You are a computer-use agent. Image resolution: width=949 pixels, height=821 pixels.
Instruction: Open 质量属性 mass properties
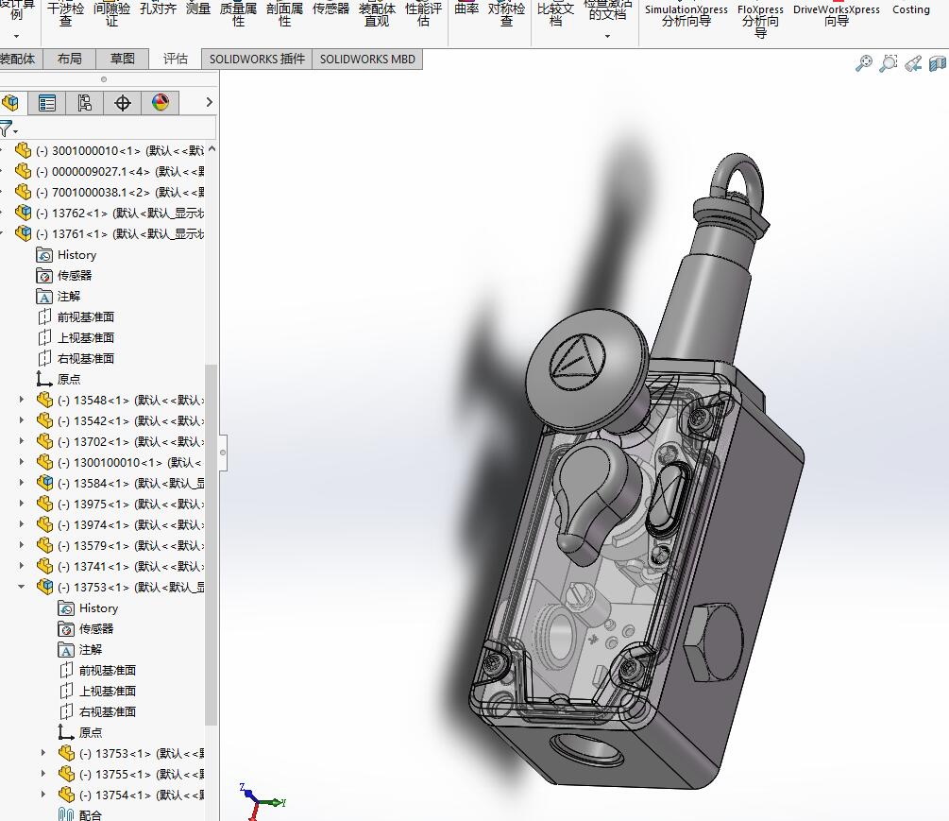point(239,14)
